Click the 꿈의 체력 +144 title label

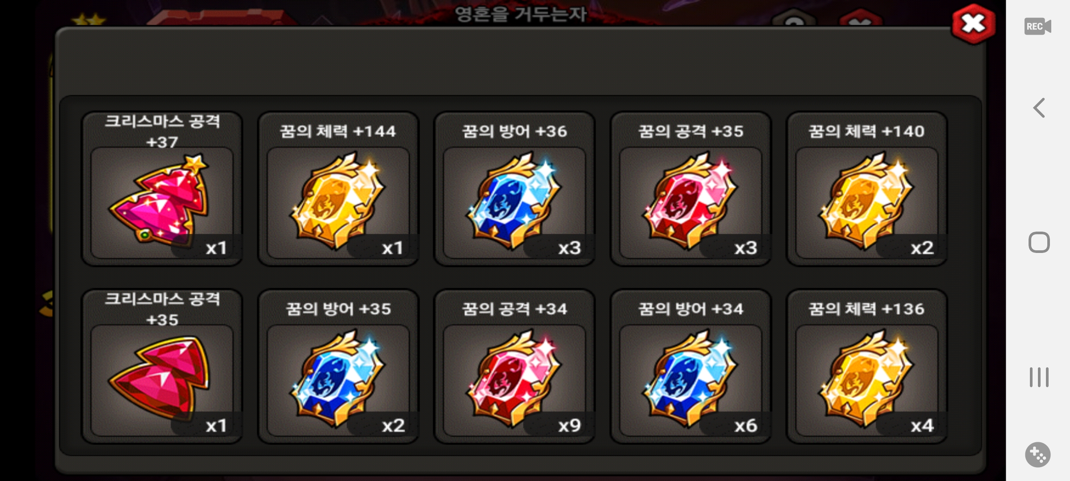338,131
